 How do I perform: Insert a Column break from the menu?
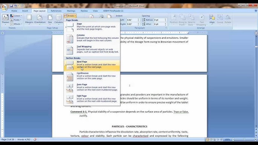92,39
